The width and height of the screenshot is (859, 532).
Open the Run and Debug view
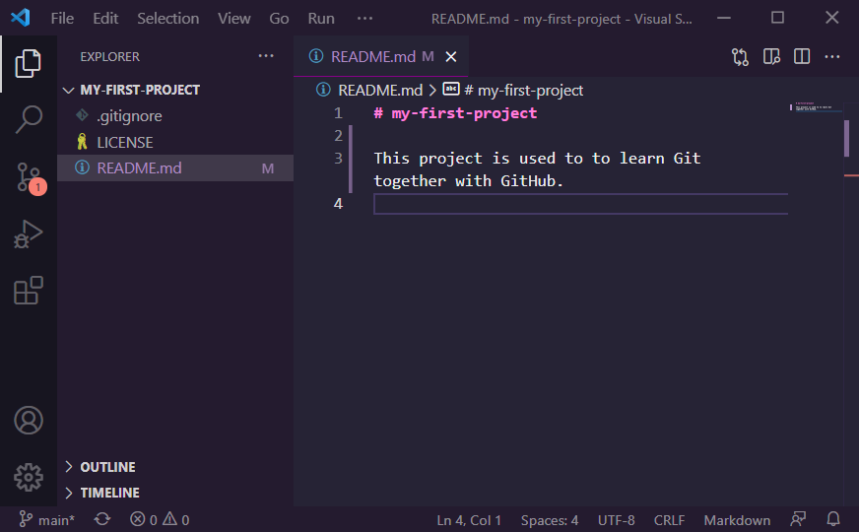click(x=29, y=234)
